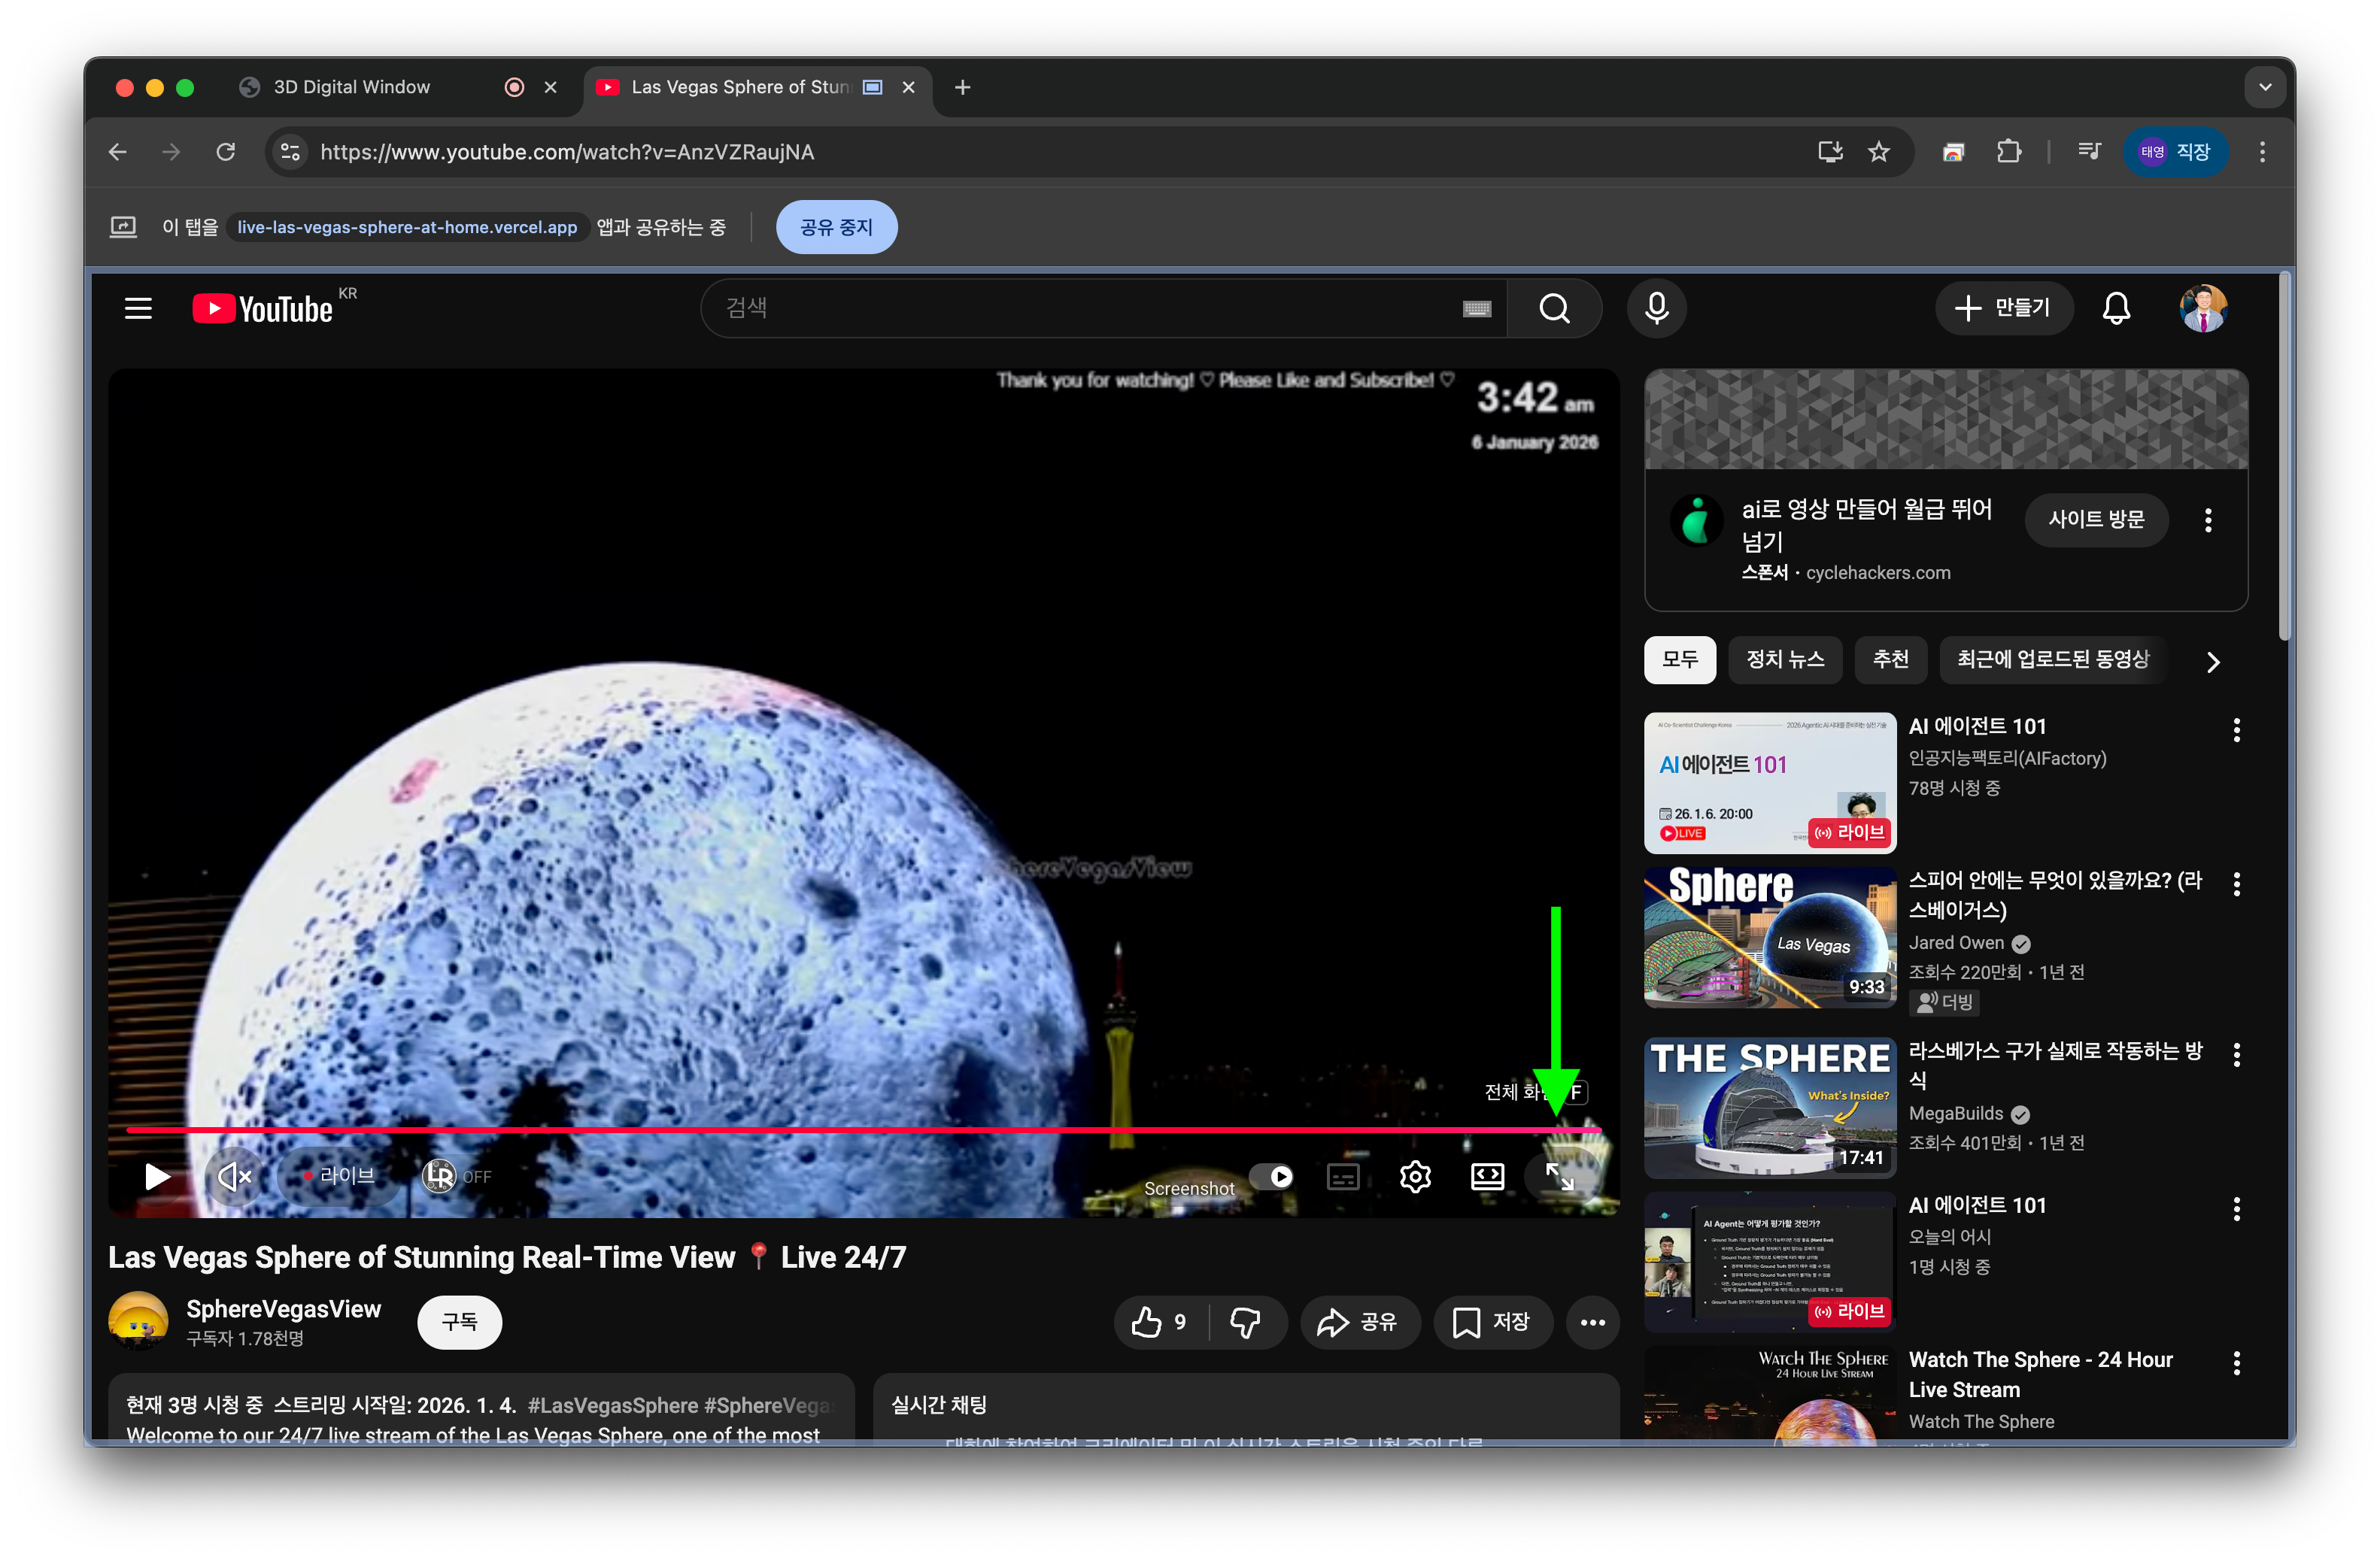Screen dimensions: 2380x1558
Task: Toggle the autoplay switch in the player
Action: 1272,1176
